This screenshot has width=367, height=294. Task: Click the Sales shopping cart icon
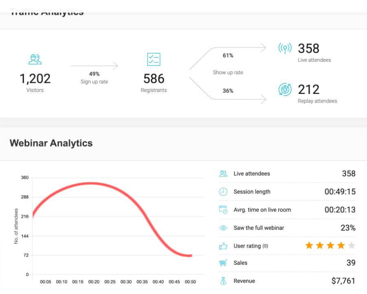(223, 263)
